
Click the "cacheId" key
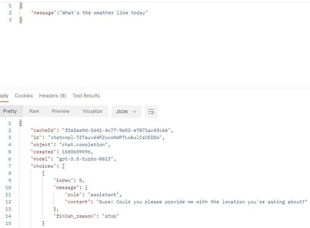coord(44,130)
